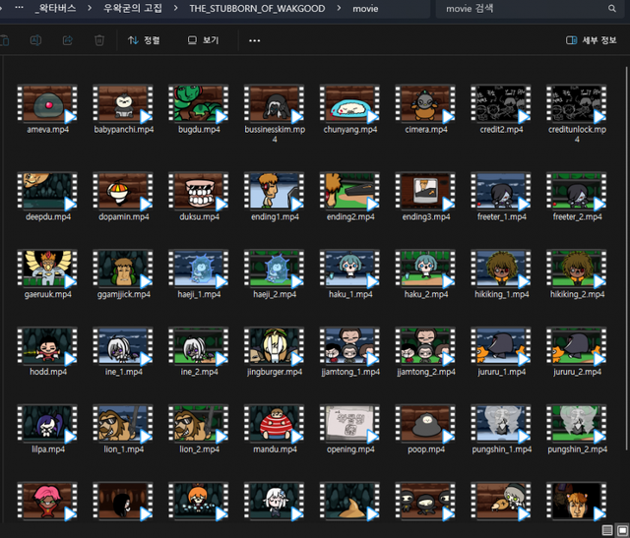Click the breadcrumb overflow ellipsis at path start
Viewport: 630px width, 538px height.
(x=19, y=8)
